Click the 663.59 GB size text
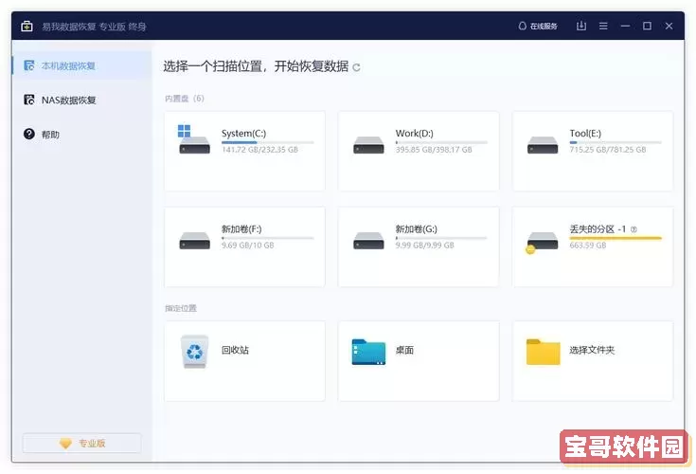Screen dimensions: 696x474 tap(588, 246)
